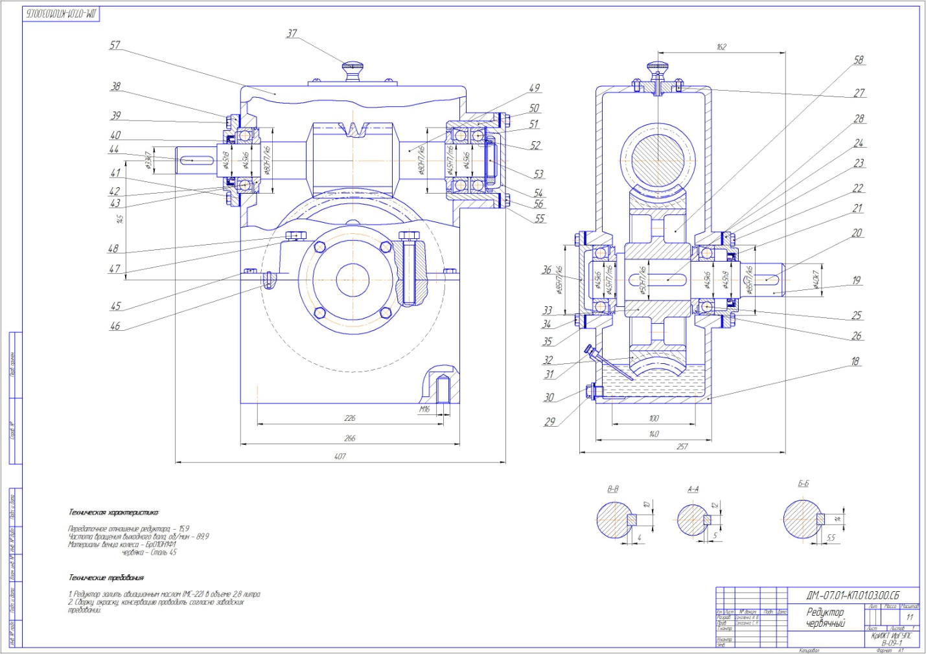Click callout number 46 on the left
926x654 pixels.
tap(115, 326)
